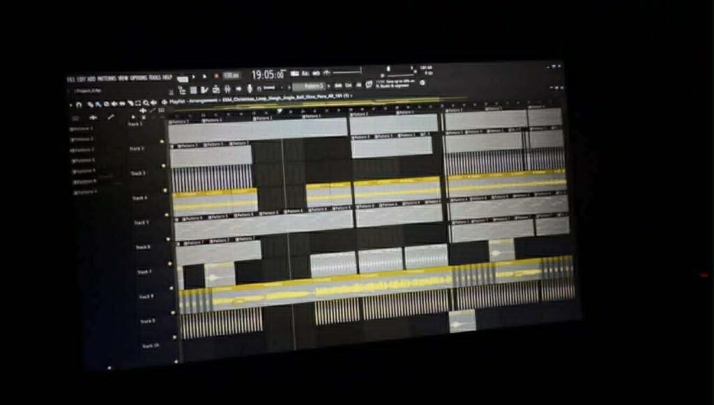Select the playlist select tool icon
The image size is (714, 405).
click(136, 103)
